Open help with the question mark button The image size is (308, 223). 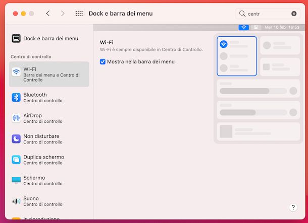coord(293,207)
